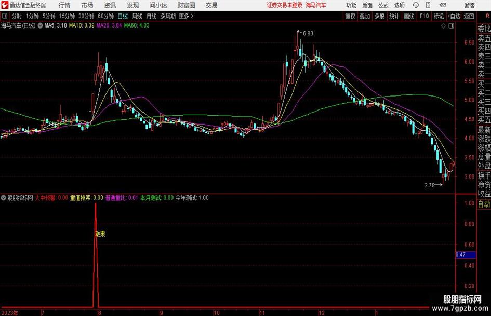Click the 今年测试 indicator value

[x=192, y=198]
